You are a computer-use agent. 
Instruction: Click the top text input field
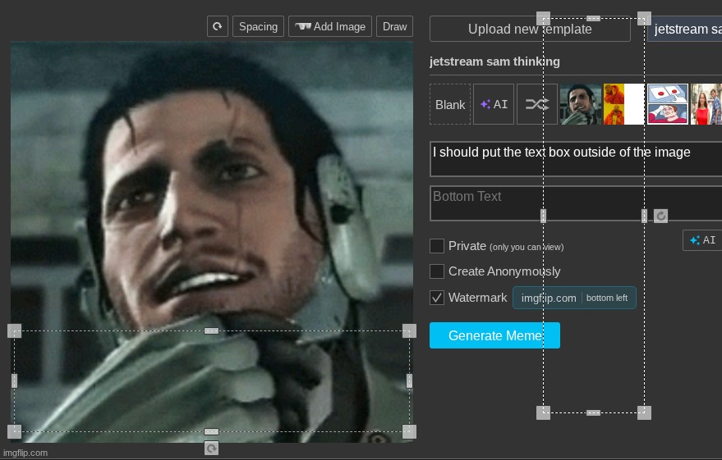[576, 159]
